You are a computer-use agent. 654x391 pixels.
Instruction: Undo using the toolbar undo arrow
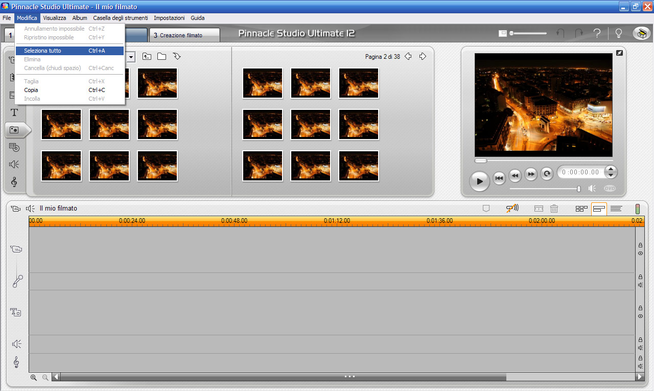pos(560,34)
